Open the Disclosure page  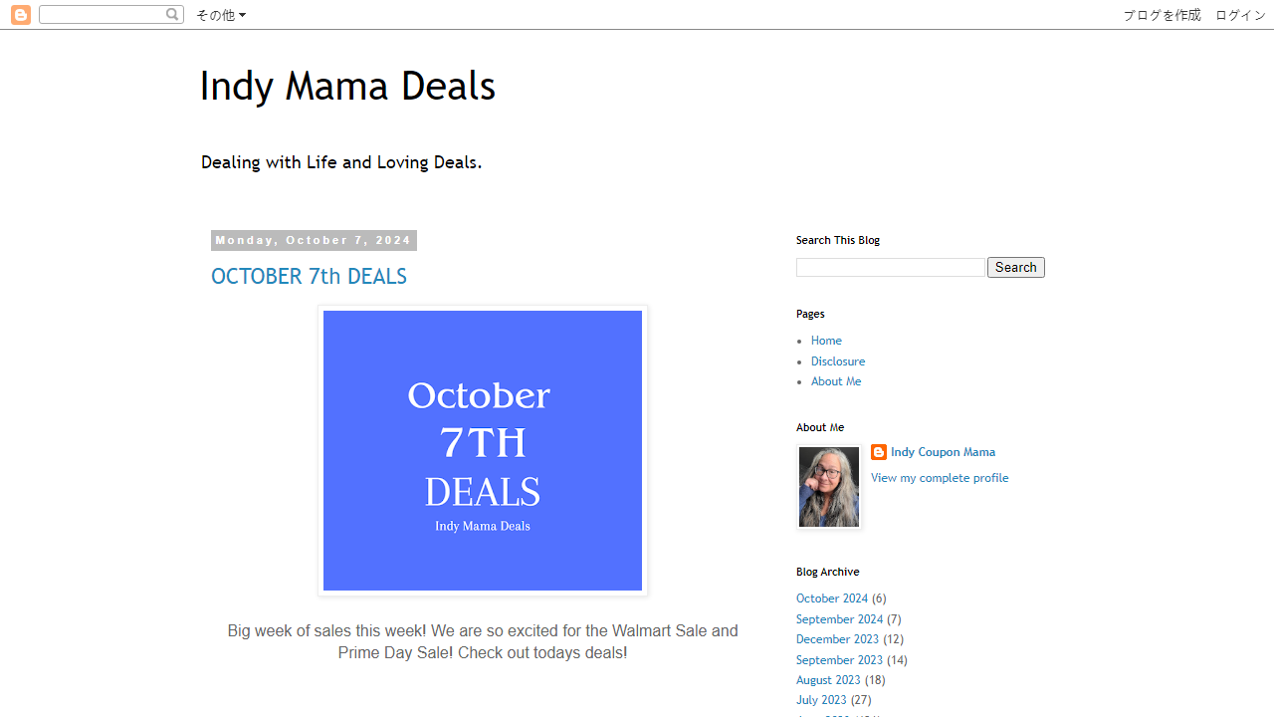click(837, 360)
